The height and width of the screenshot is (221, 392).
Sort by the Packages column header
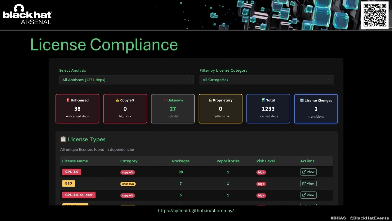(x=181, y=161)
